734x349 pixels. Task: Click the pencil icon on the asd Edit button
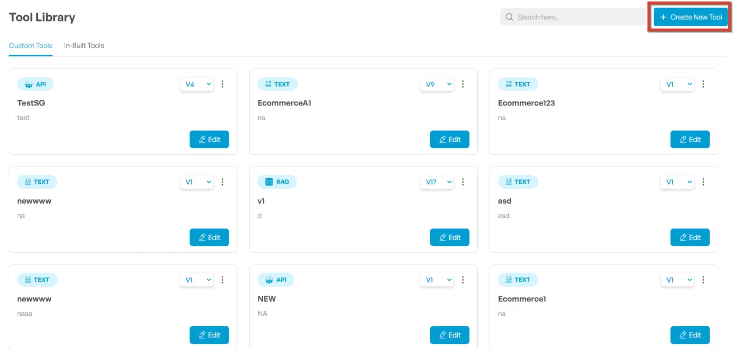pos(684,237)
